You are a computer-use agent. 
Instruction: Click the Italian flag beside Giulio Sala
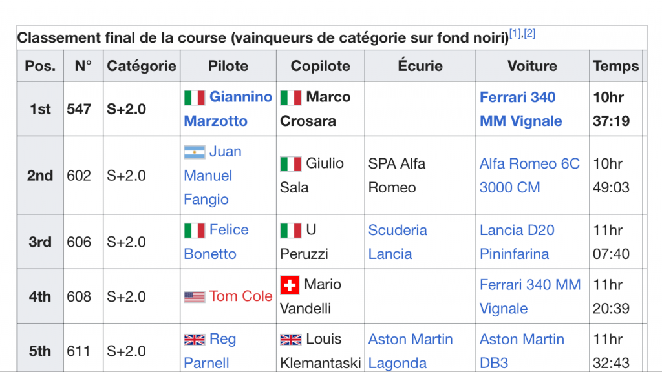coord(291,163)
